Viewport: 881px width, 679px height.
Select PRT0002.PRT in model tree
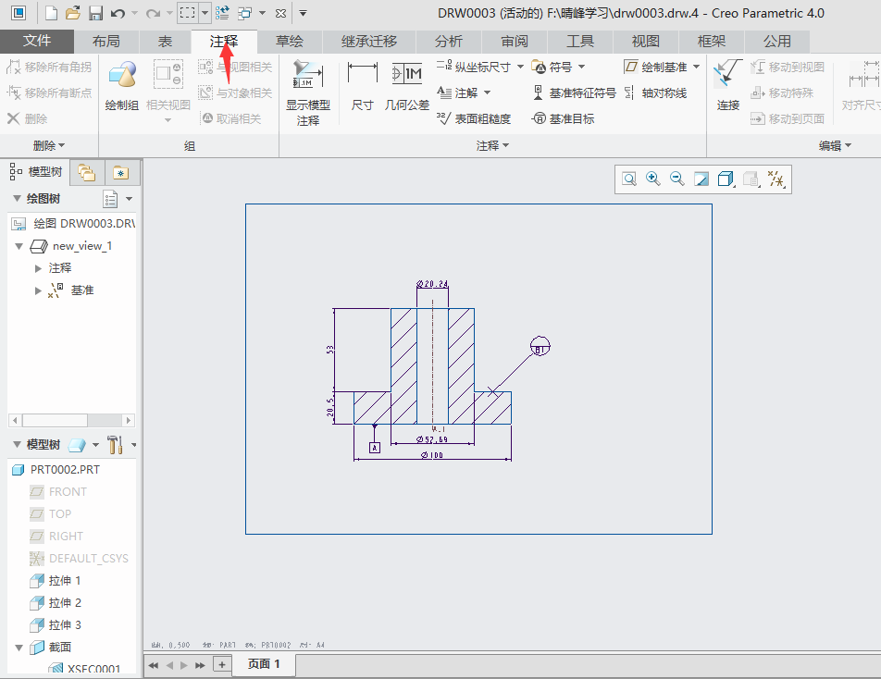coord(56,470)
